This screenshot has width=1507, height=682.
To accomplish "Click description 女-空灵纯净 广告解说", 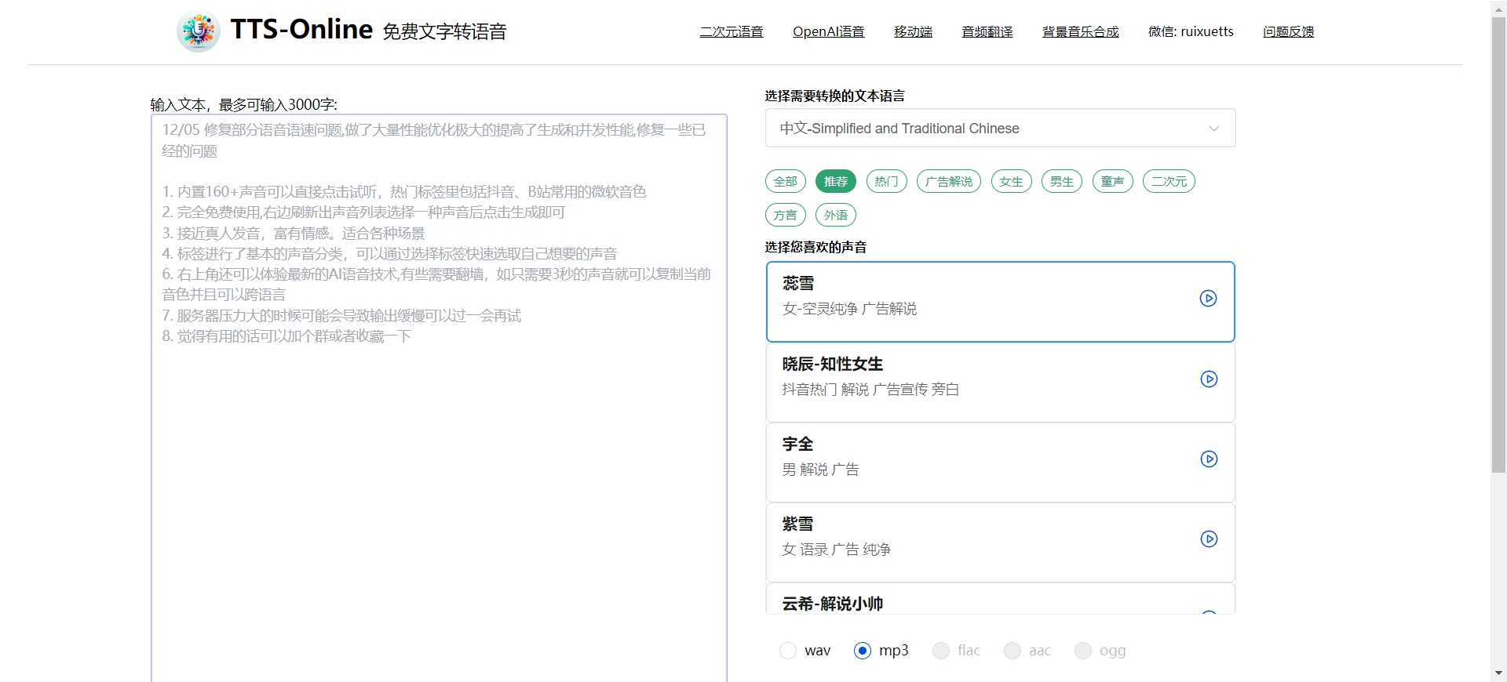I will pos(849,309).
